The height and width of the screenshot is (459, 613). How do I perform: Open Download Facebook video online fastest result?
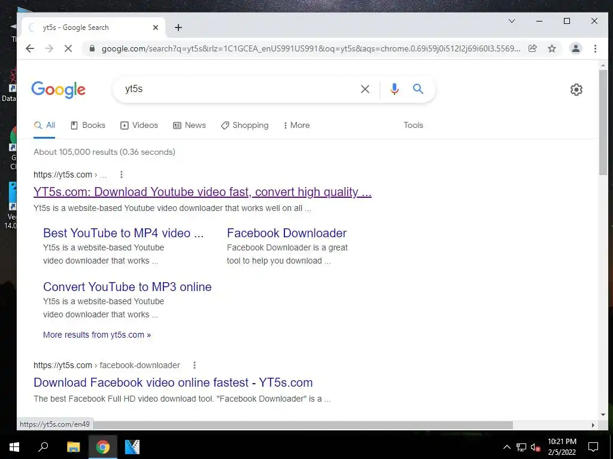point(173,382)
